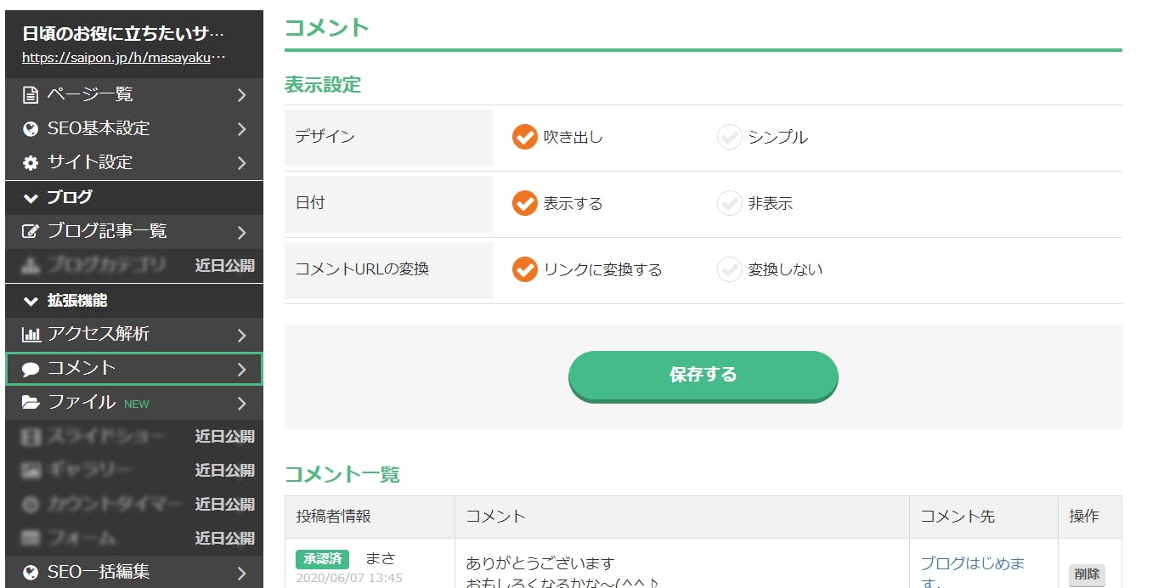This screenshot has height=588, width=1164.
Task: Click the アクセス解析 bar chart icon
Action: [31, 335]
